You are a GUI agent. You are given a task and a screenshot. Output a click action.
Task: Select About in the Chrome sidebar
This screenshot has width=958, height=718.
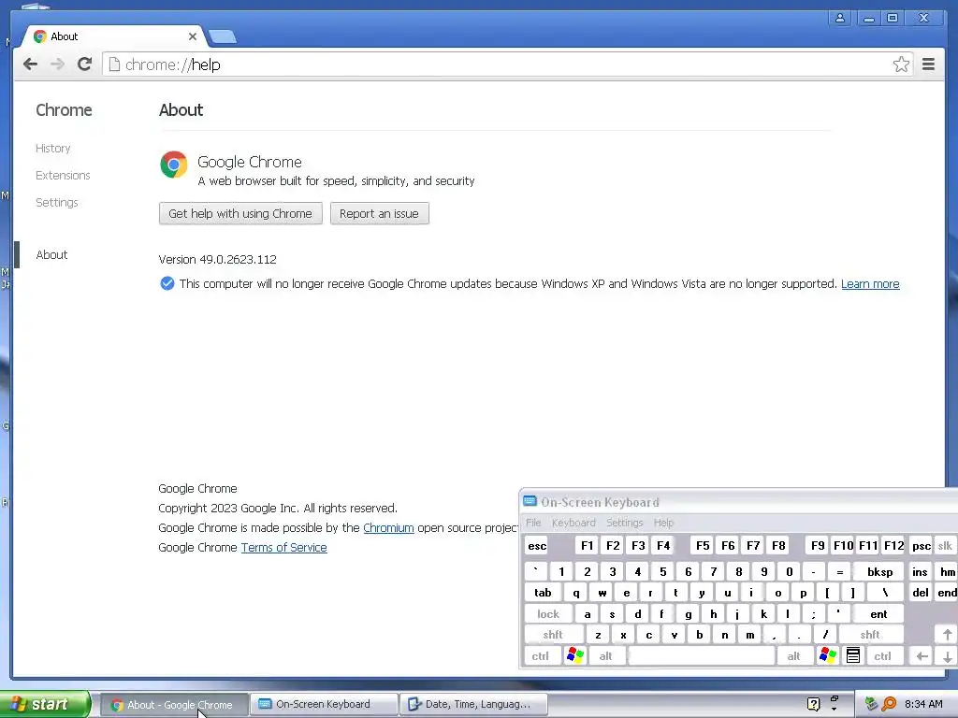(x=51, y=254)
